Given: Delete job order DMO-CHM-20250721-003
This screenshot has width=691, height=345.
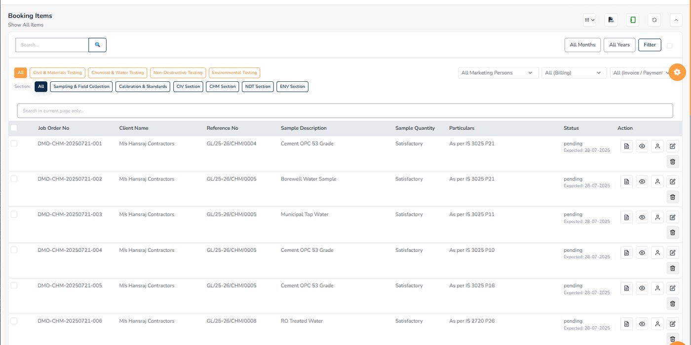Looking at the screenshot, I should tap(673, 232).
